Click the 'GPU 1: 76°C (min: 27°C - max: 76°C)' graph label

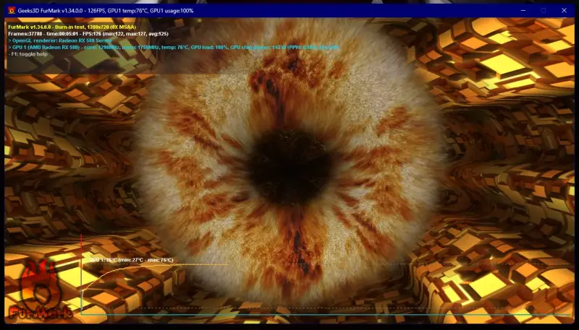pyautogui.click(x=132, y=260)
